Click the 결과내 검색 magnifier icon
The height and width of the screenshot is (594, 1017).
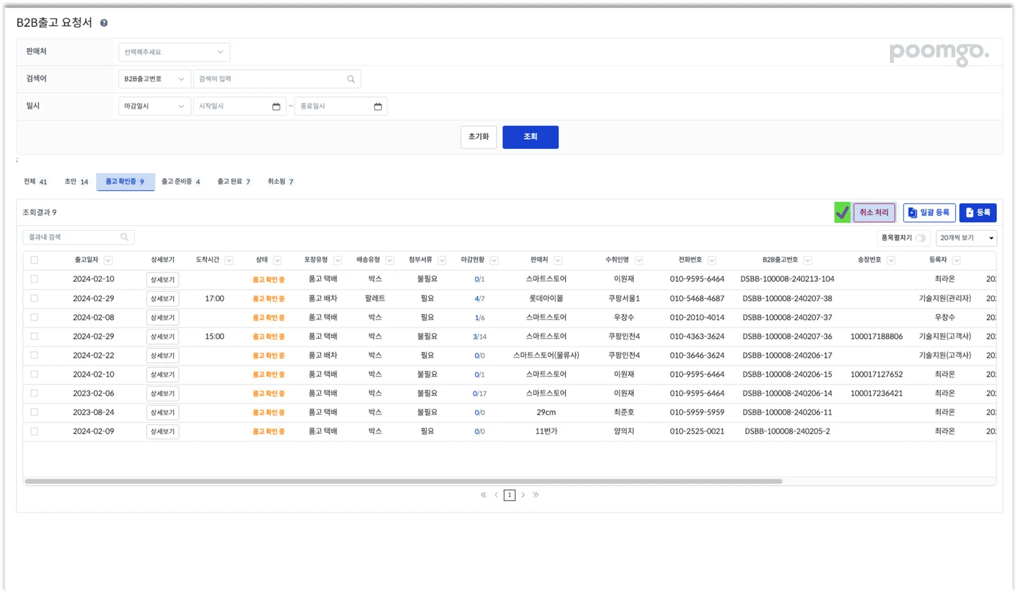(124, 237)
